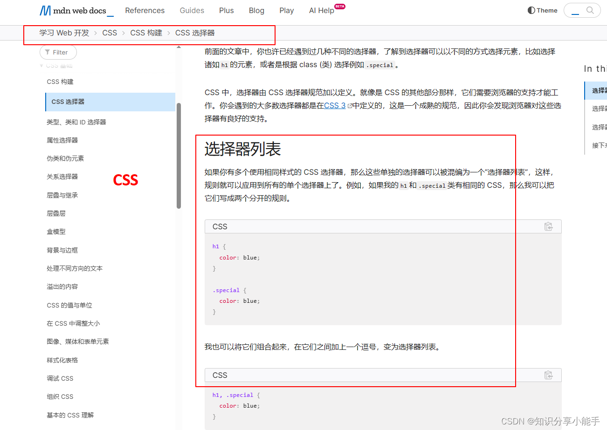Open 处理不同方向的文本 sidebar link
The image size is (607, 430).
[75, 268]
